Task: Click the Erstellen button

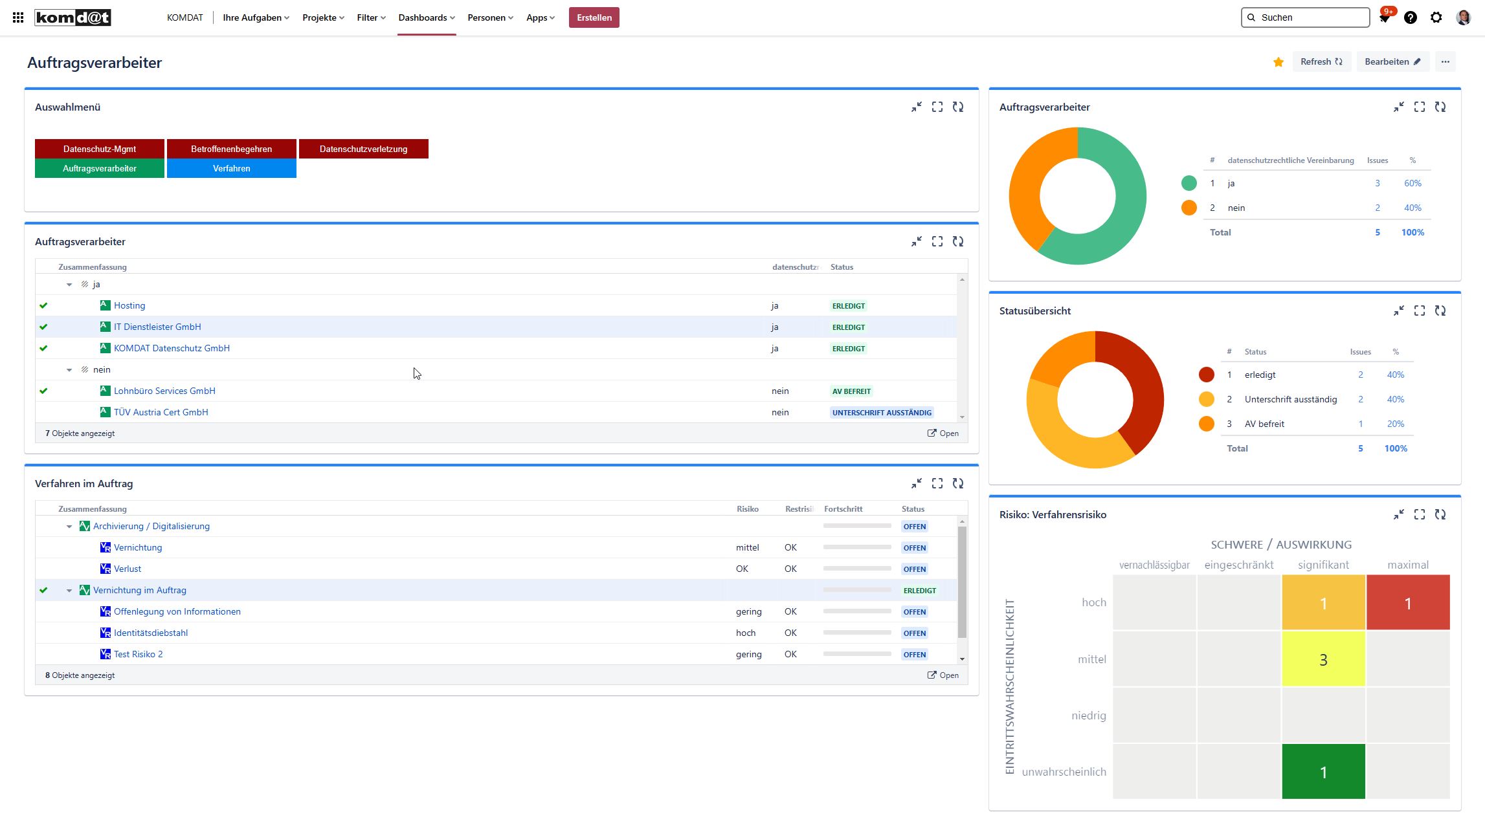Action: (x=594, y=17)
